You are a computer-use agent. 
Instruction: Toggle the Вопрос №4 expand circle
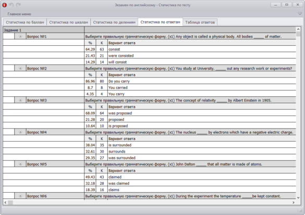click(x=20, y=132)
